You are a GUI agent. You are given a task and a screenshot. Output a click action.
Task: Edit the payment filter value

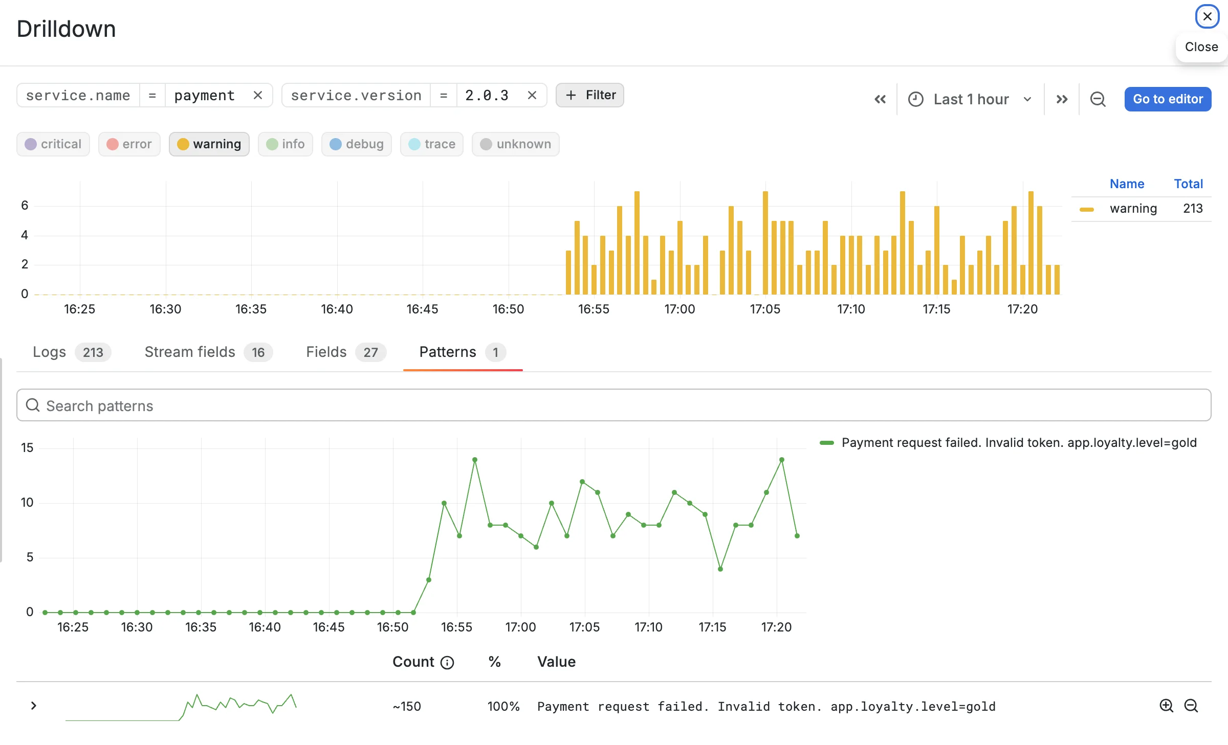tap(205, 96)
